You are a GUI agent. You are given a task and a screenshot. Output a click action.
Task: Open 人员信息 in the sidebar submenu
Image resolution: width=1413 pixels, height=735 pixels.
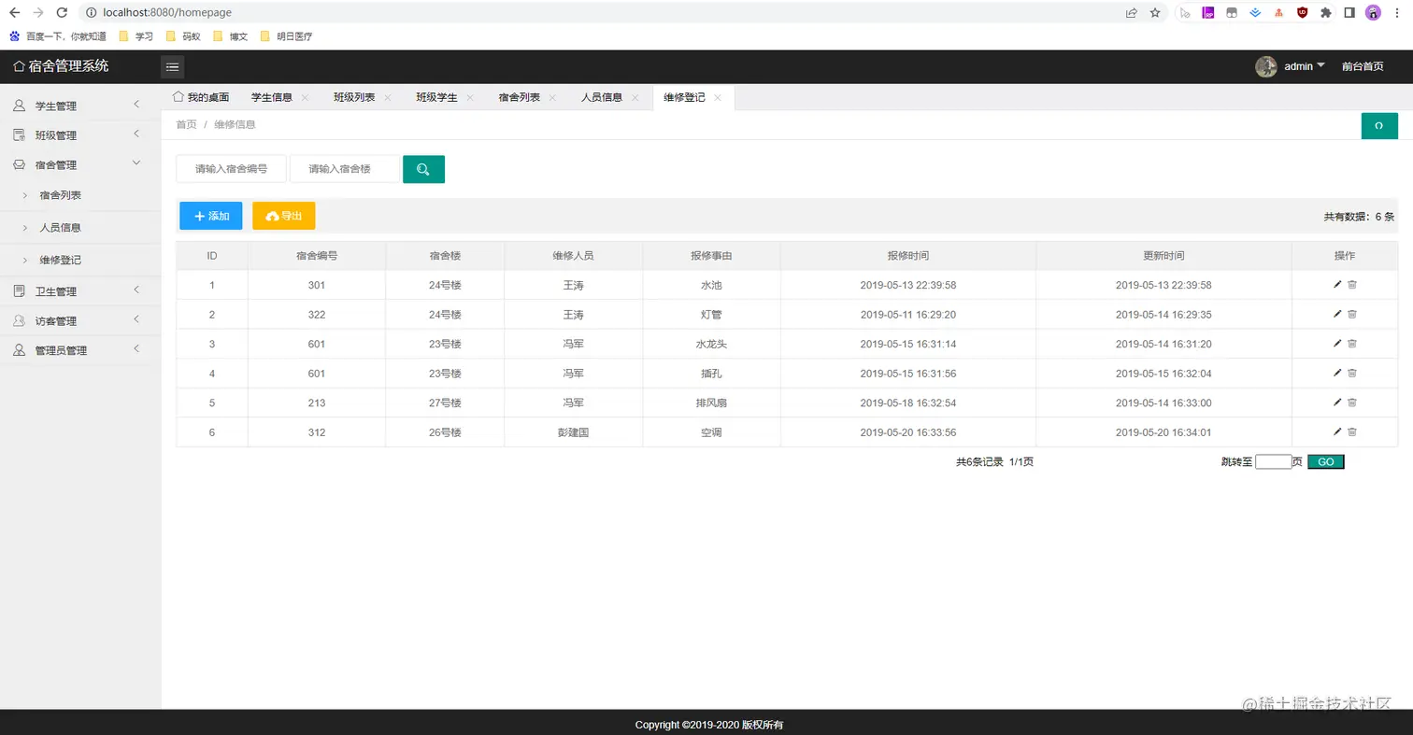coord(60,228)
